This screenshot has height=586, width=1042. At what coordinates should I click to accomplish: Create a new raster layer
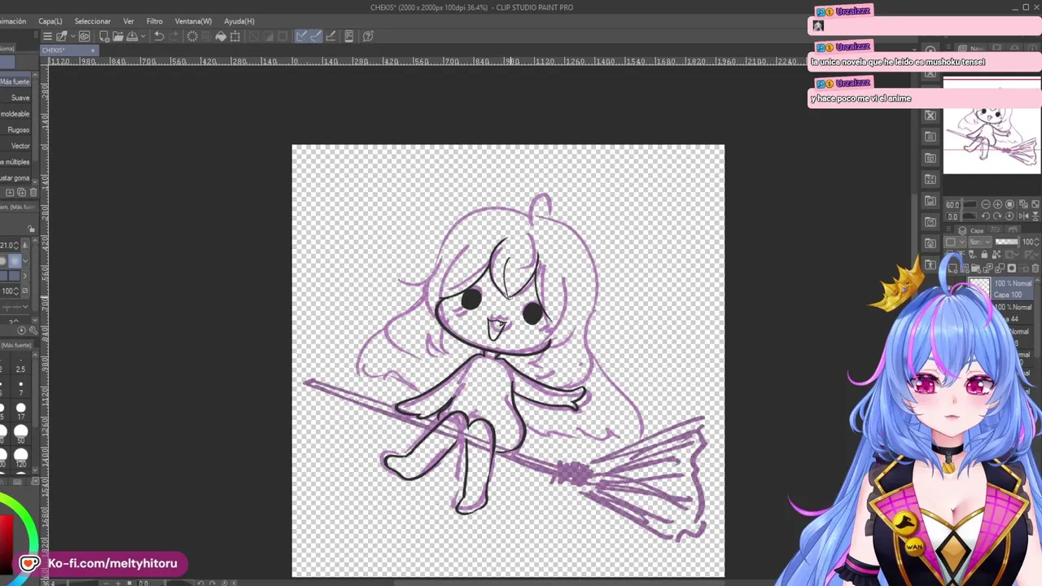click(x=952, y=269)
